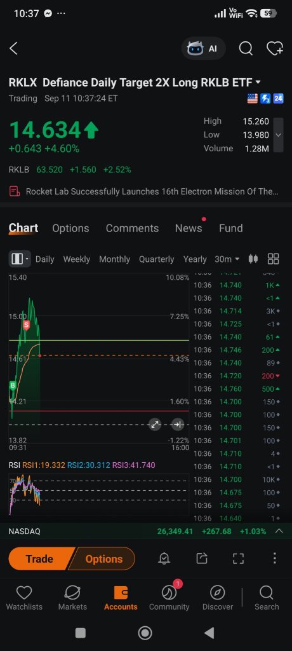Tap the candlestick chart type icon

253,259
